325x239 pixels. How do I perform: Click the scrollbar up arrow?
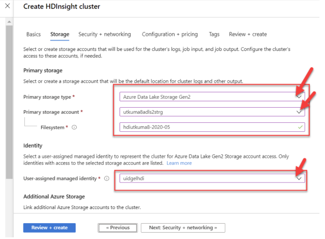(9, 21)
